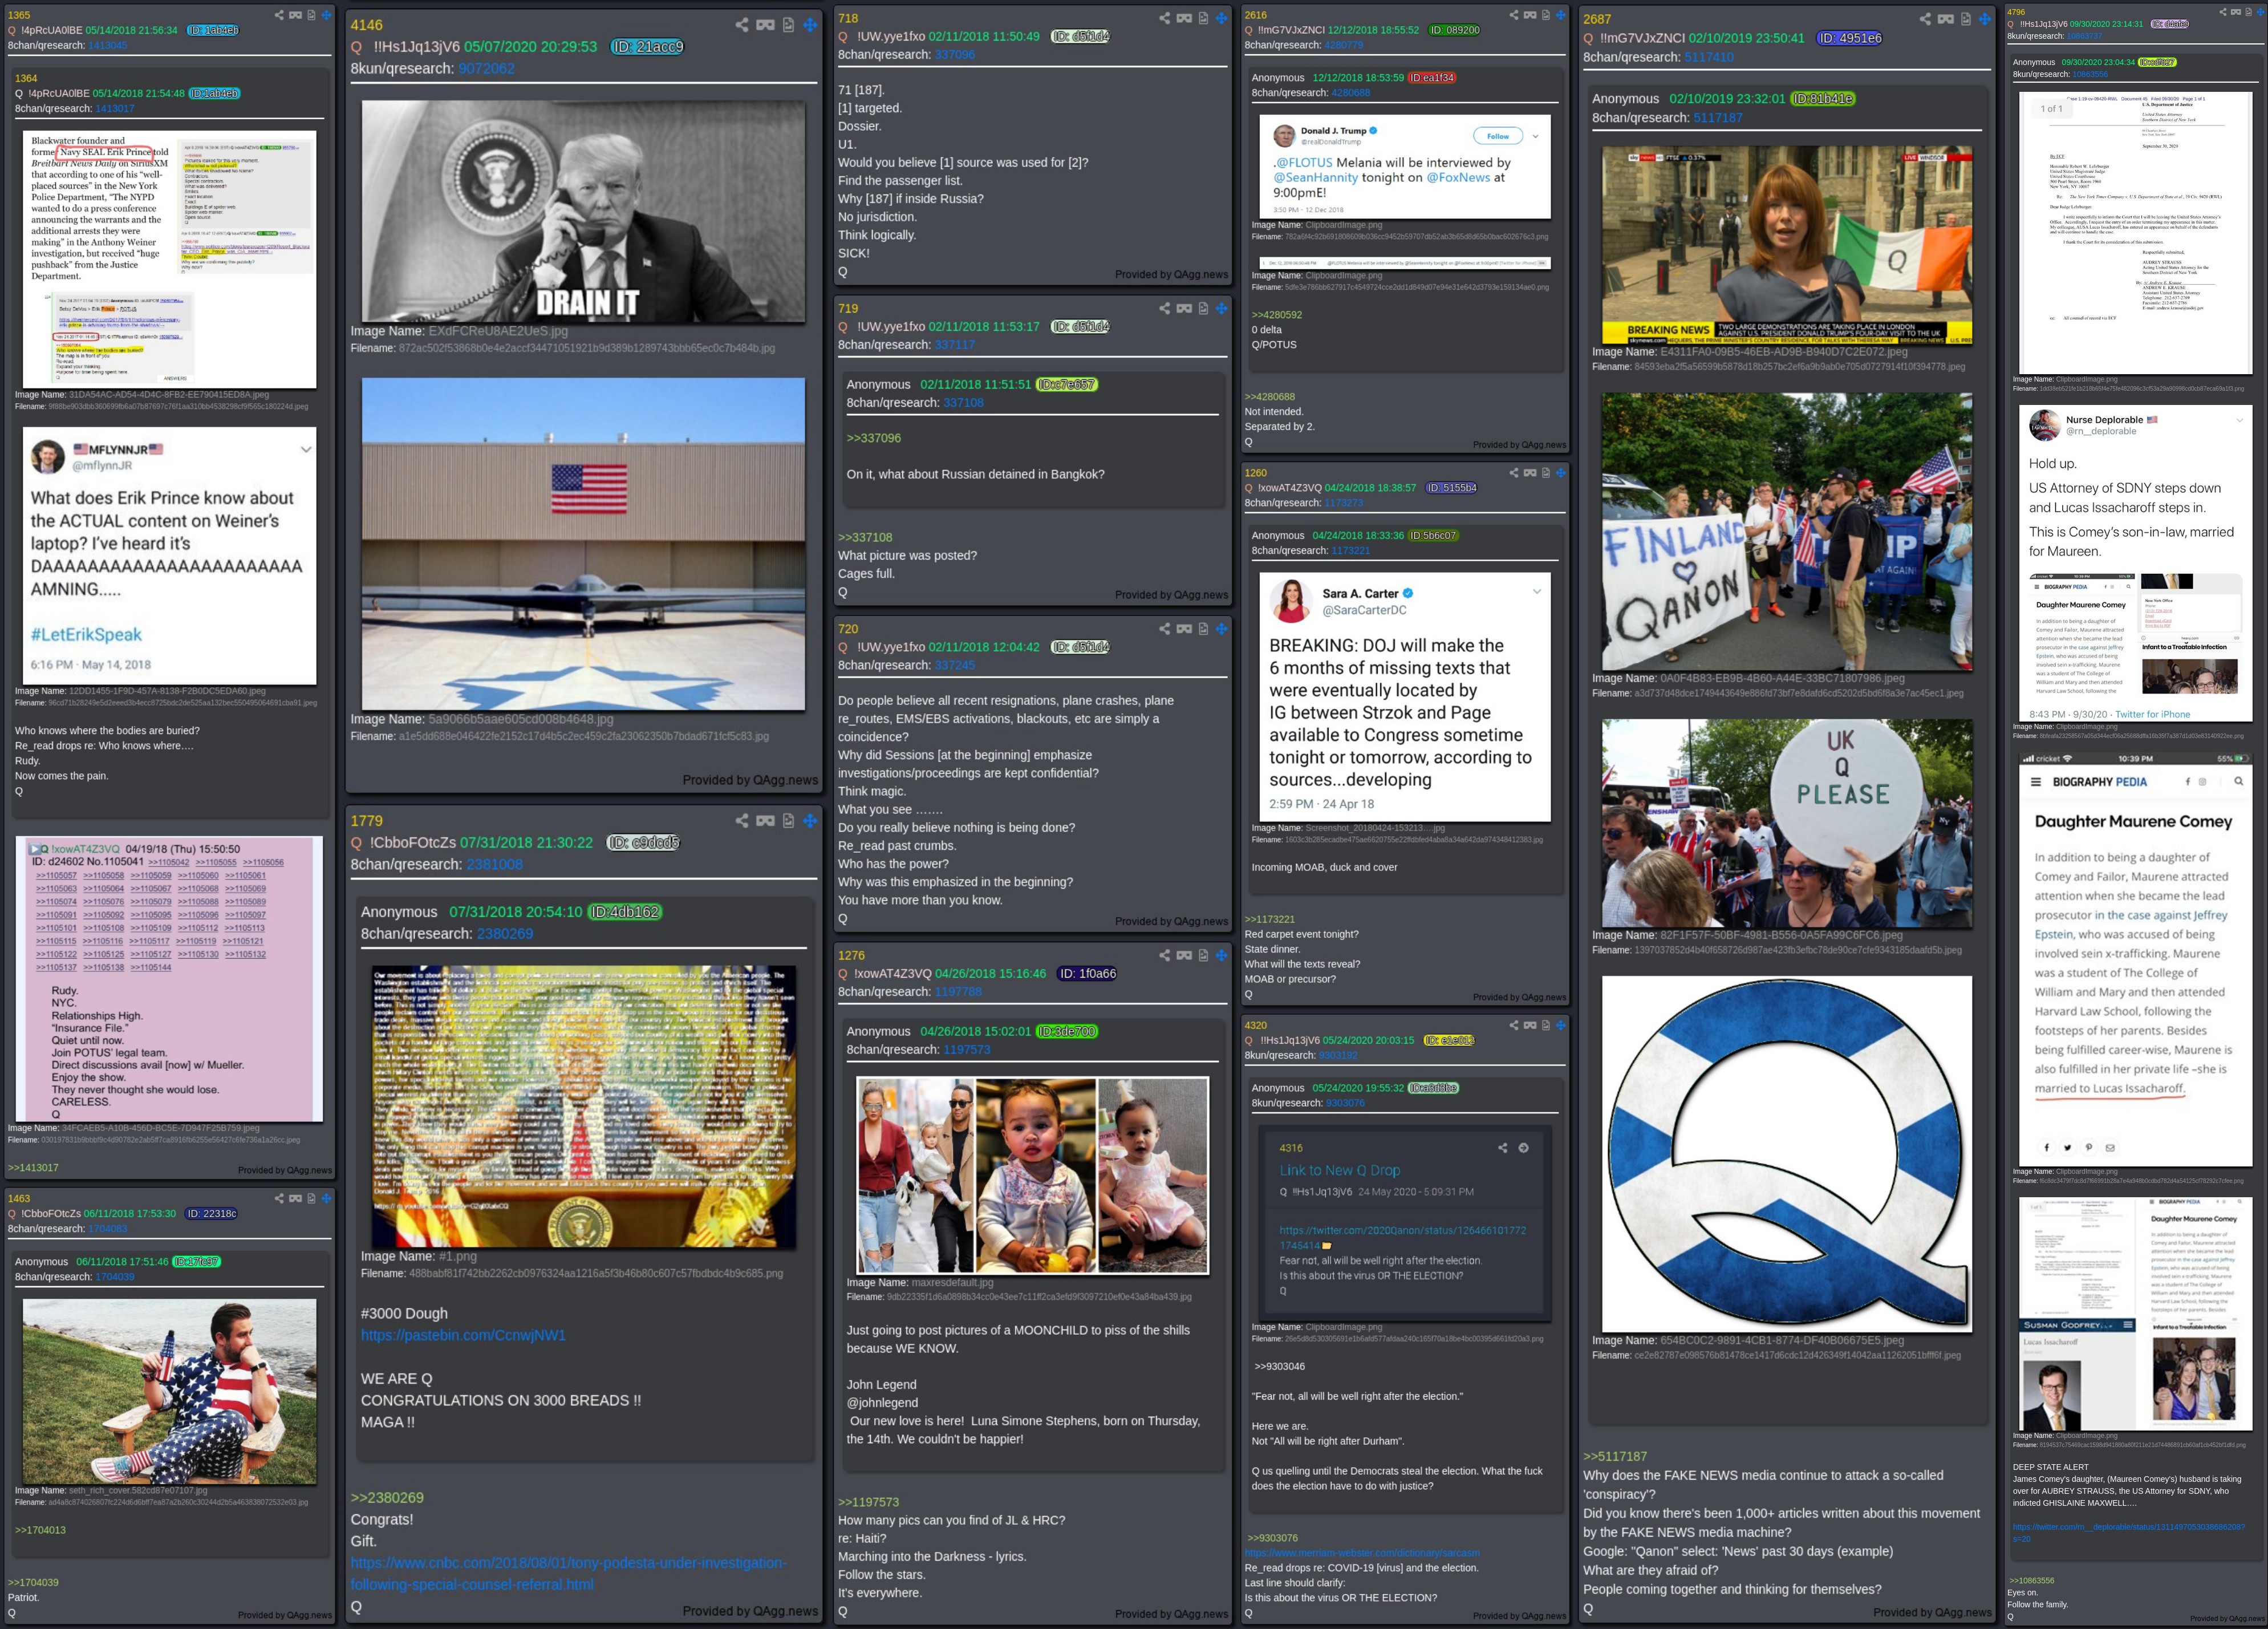Click the share icon on post 4796
Image resolution: width=2268 pixels, height=1629 pixels.
coord(2223,12)
